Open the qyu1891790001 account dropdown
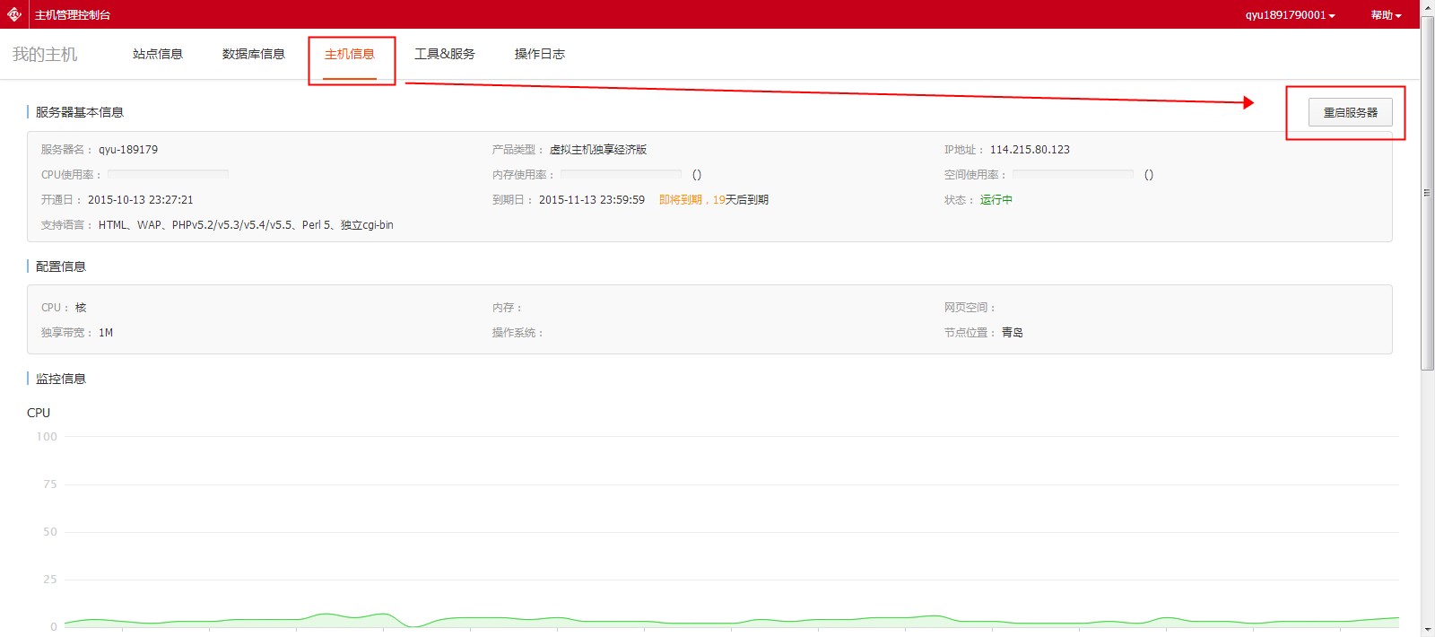Viewport: 1435px width, 637px height. click(x=1289, y=15)
